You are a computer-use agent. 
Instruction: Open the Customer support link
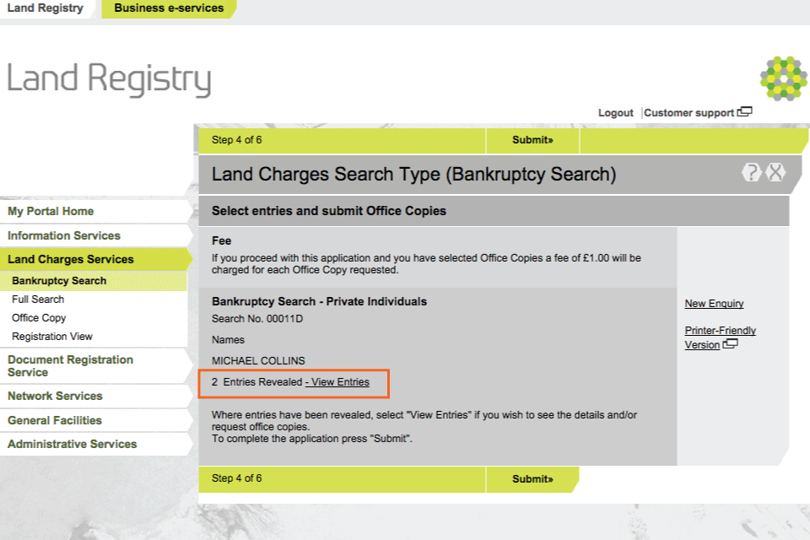click(688, 113)
